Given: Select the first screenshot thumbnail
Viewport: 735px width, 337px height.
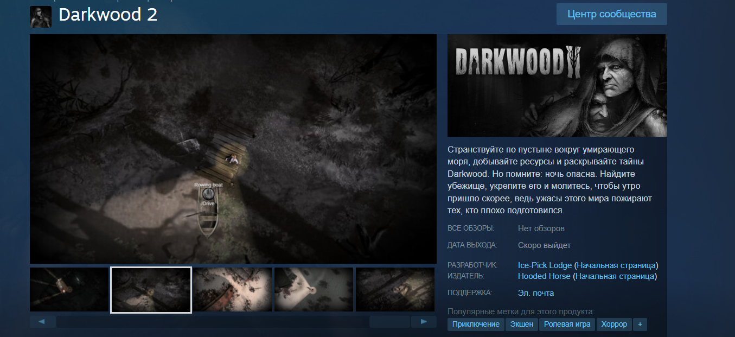Looking at the screenshot, I should 69,290.
